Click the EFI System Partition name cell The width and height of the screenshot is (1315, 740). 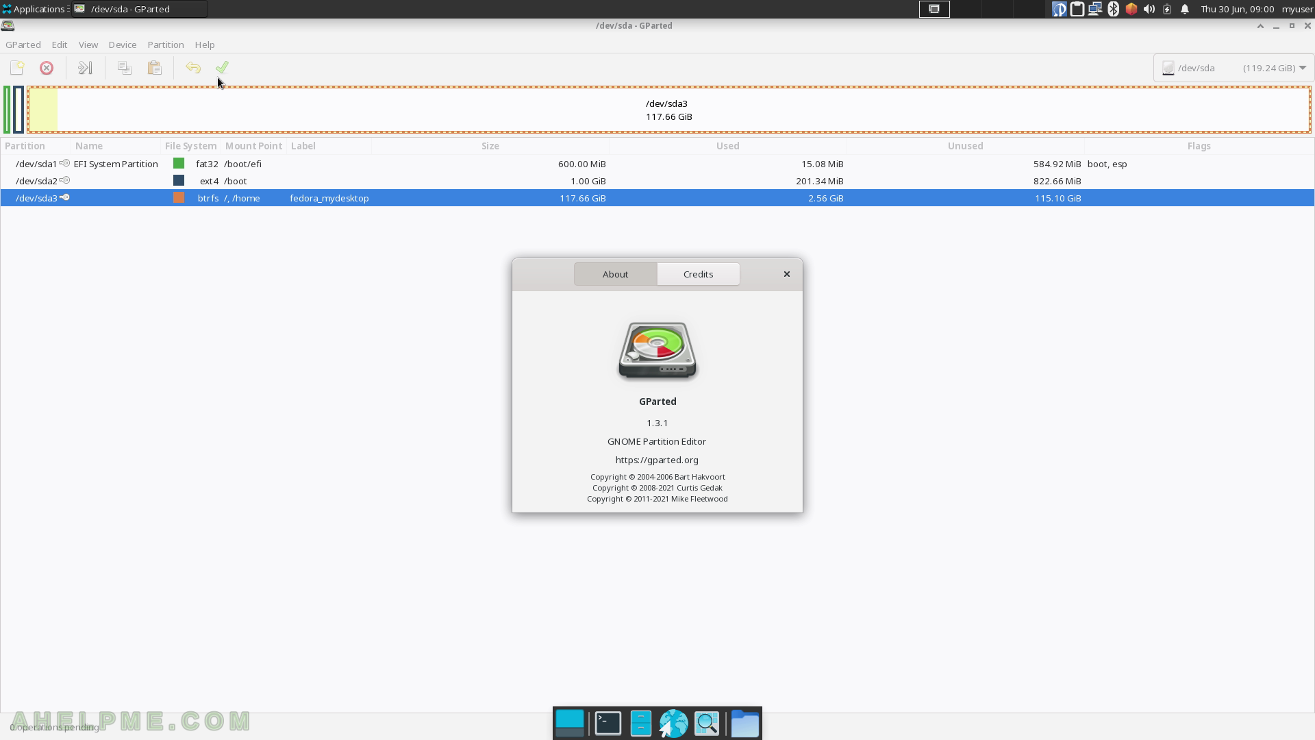pyautogui.click(x=116, y=164)
